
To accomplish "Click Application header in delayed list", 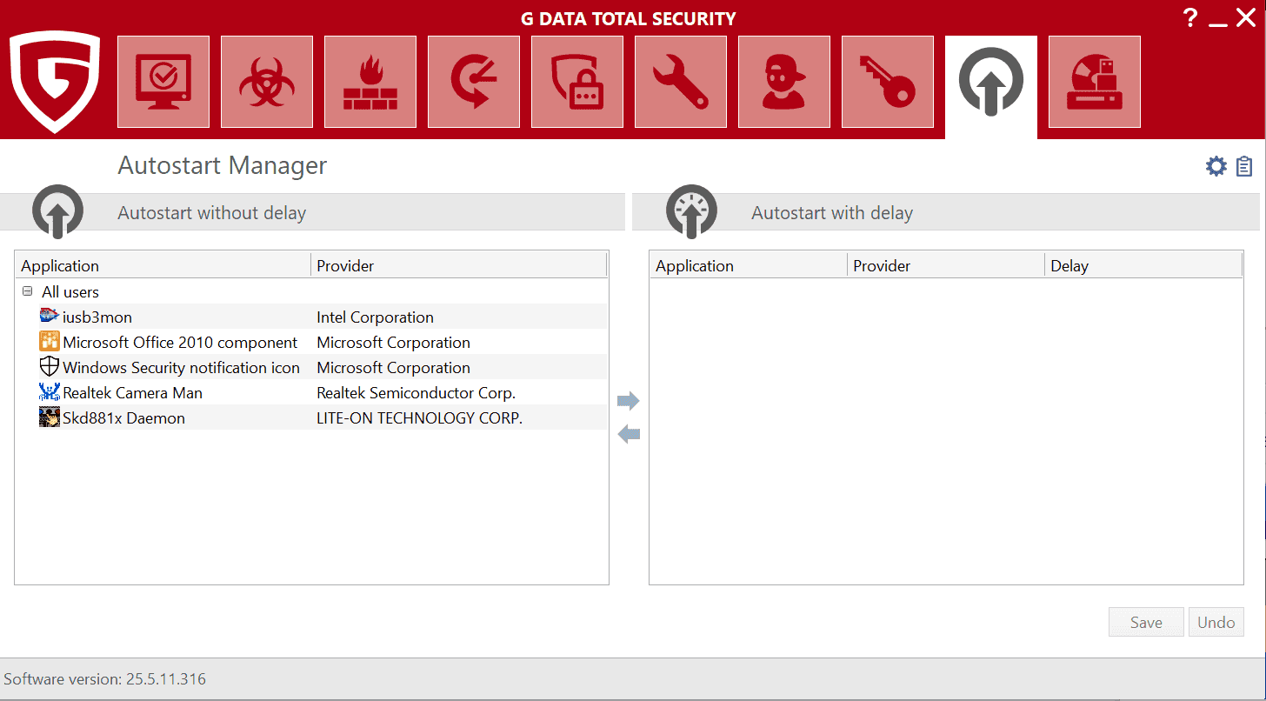I will [x=749, y=265].
